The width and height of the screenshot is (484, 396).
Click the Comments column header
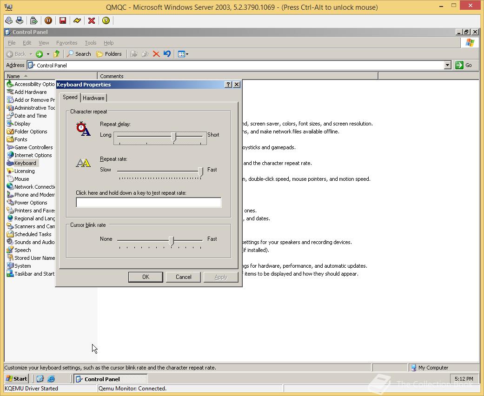pyautogui.click(x=238, y=76)
